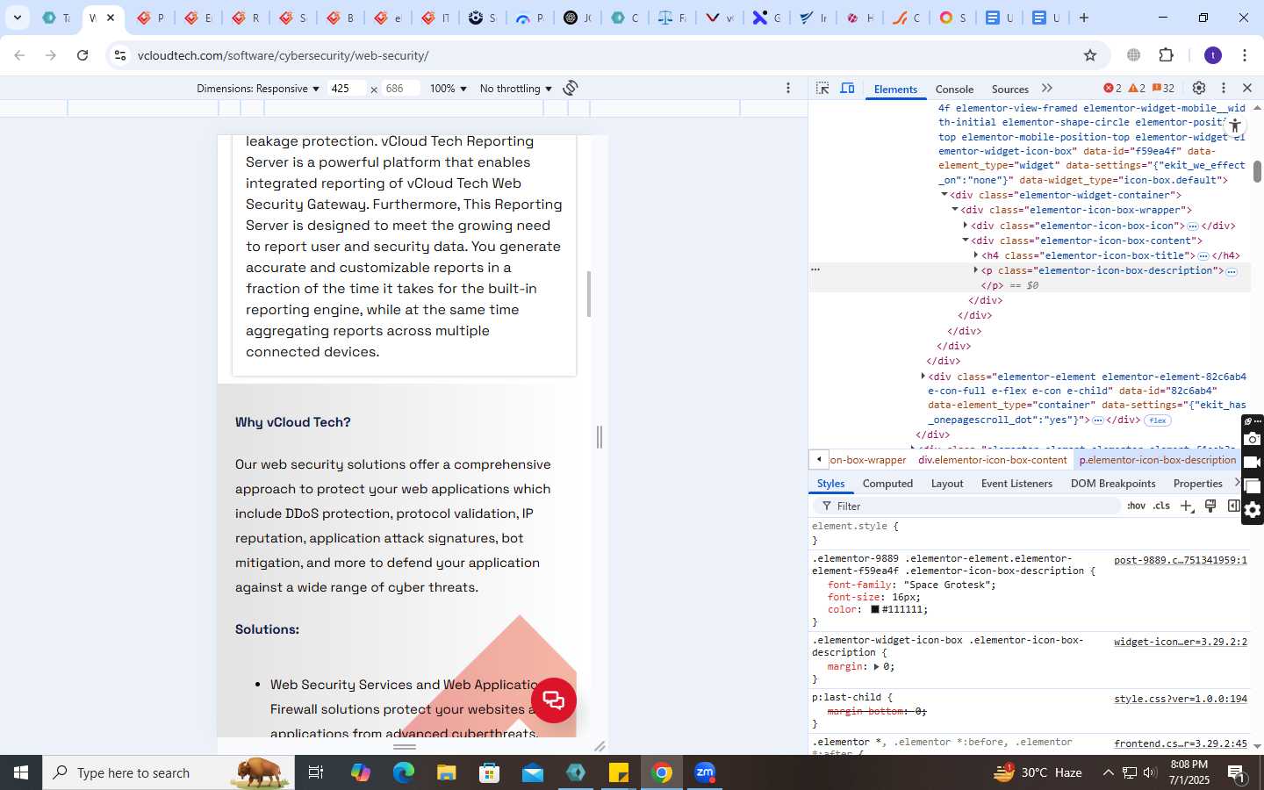Toggle the device toolbar icon in DevTools
Screen dimensions: 1264x790
click(848, 88)
